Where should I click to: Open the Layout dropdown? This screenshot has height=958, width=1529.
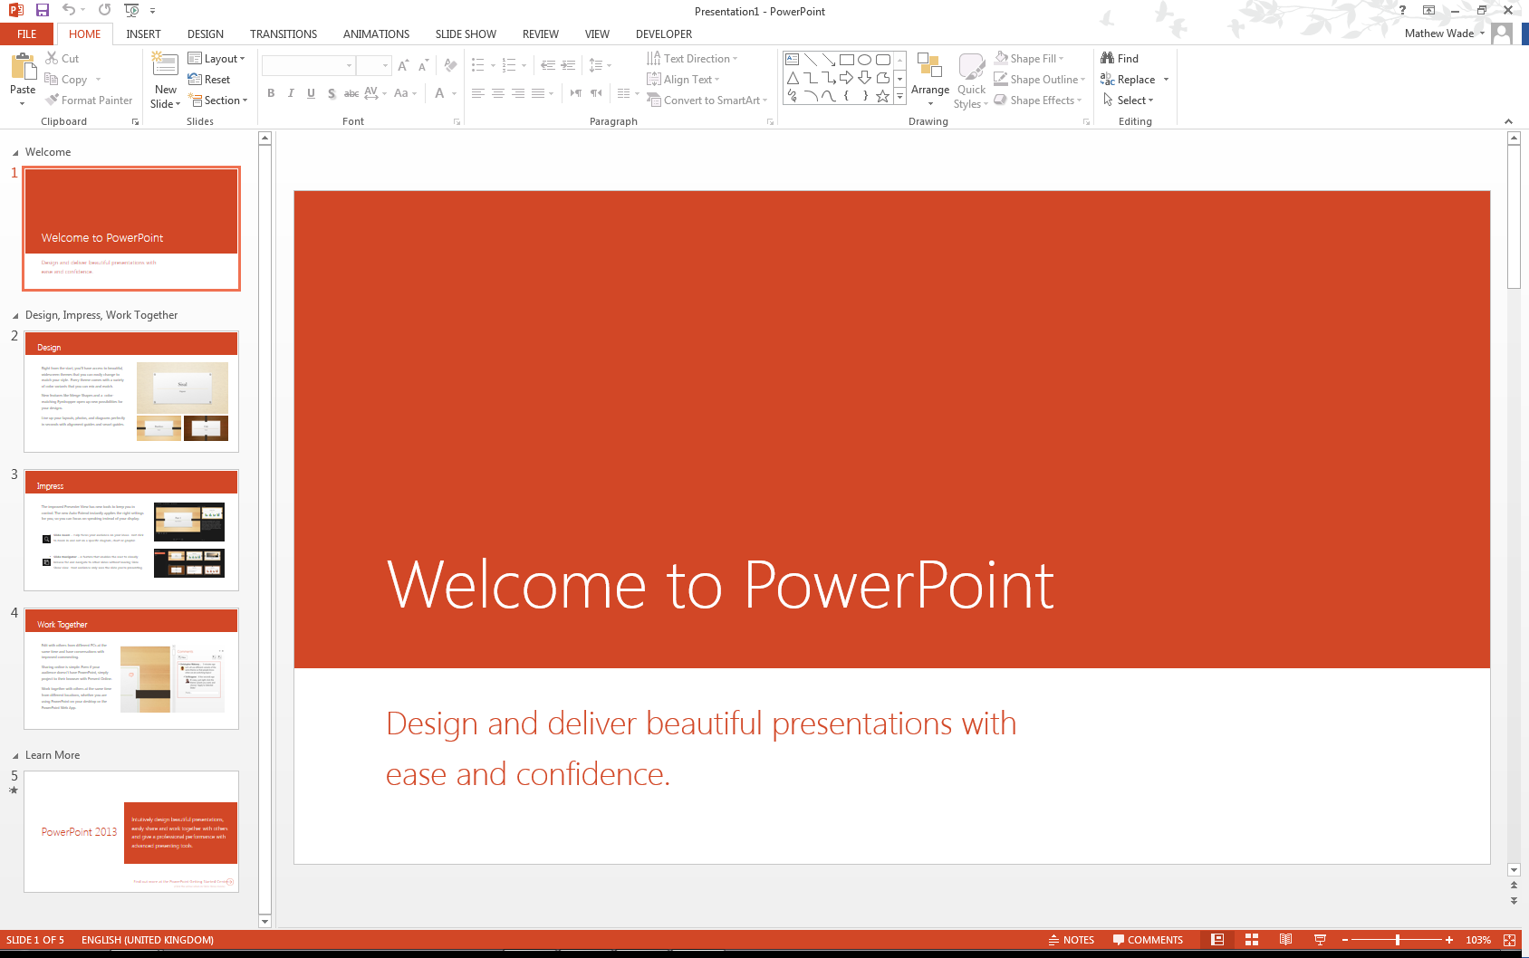pos(216,58)
